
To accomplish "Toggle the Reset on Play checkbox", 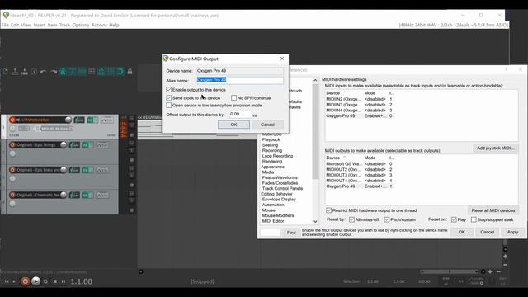I will (454, 219).
